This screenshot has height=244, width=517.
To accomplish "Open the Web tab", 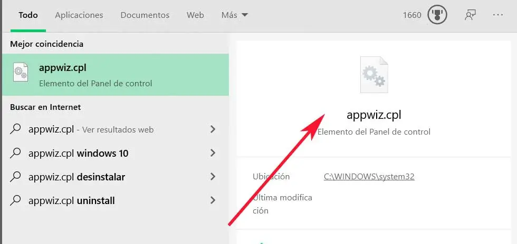I will 195,15.
